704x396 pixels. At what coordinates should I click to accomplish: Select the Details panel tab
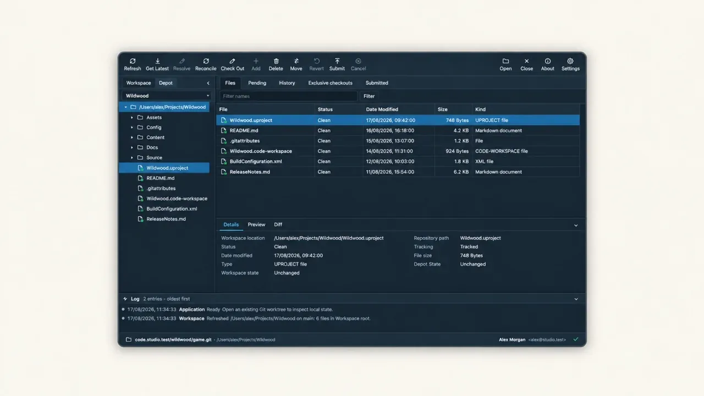[231, 224]
